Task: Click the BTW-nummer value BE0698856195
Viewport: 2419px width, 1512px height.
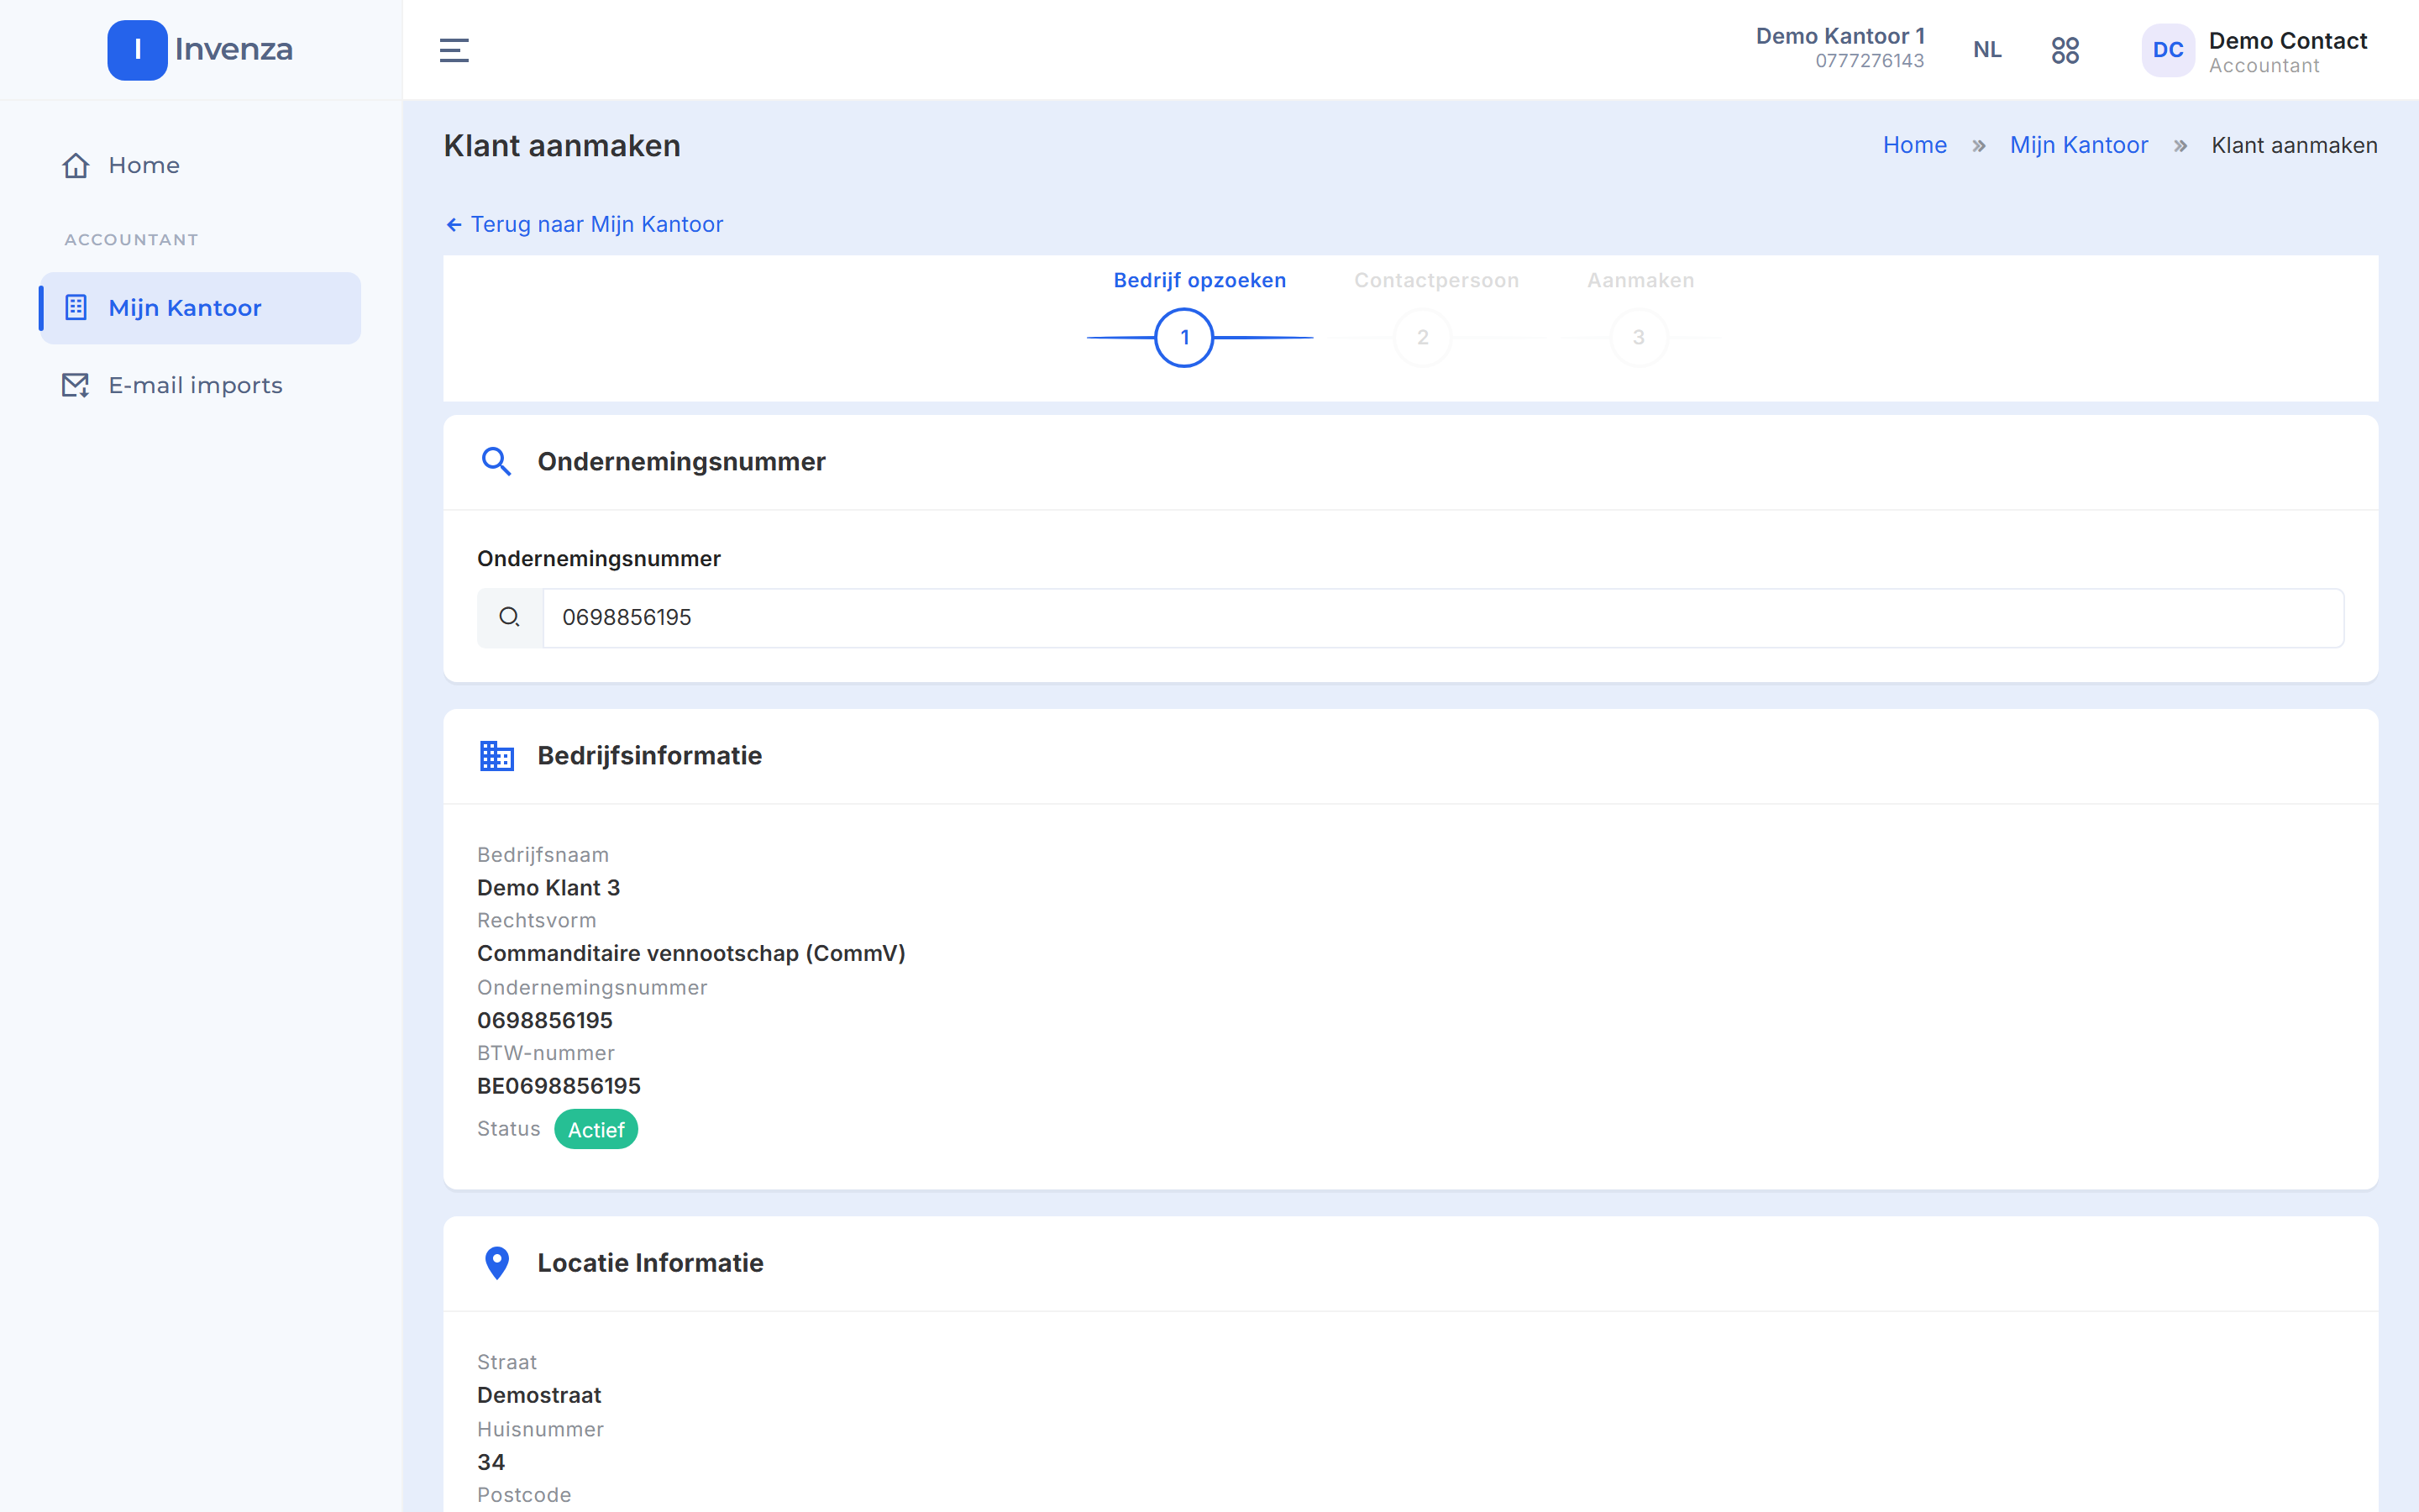Action: [559, 1086]
